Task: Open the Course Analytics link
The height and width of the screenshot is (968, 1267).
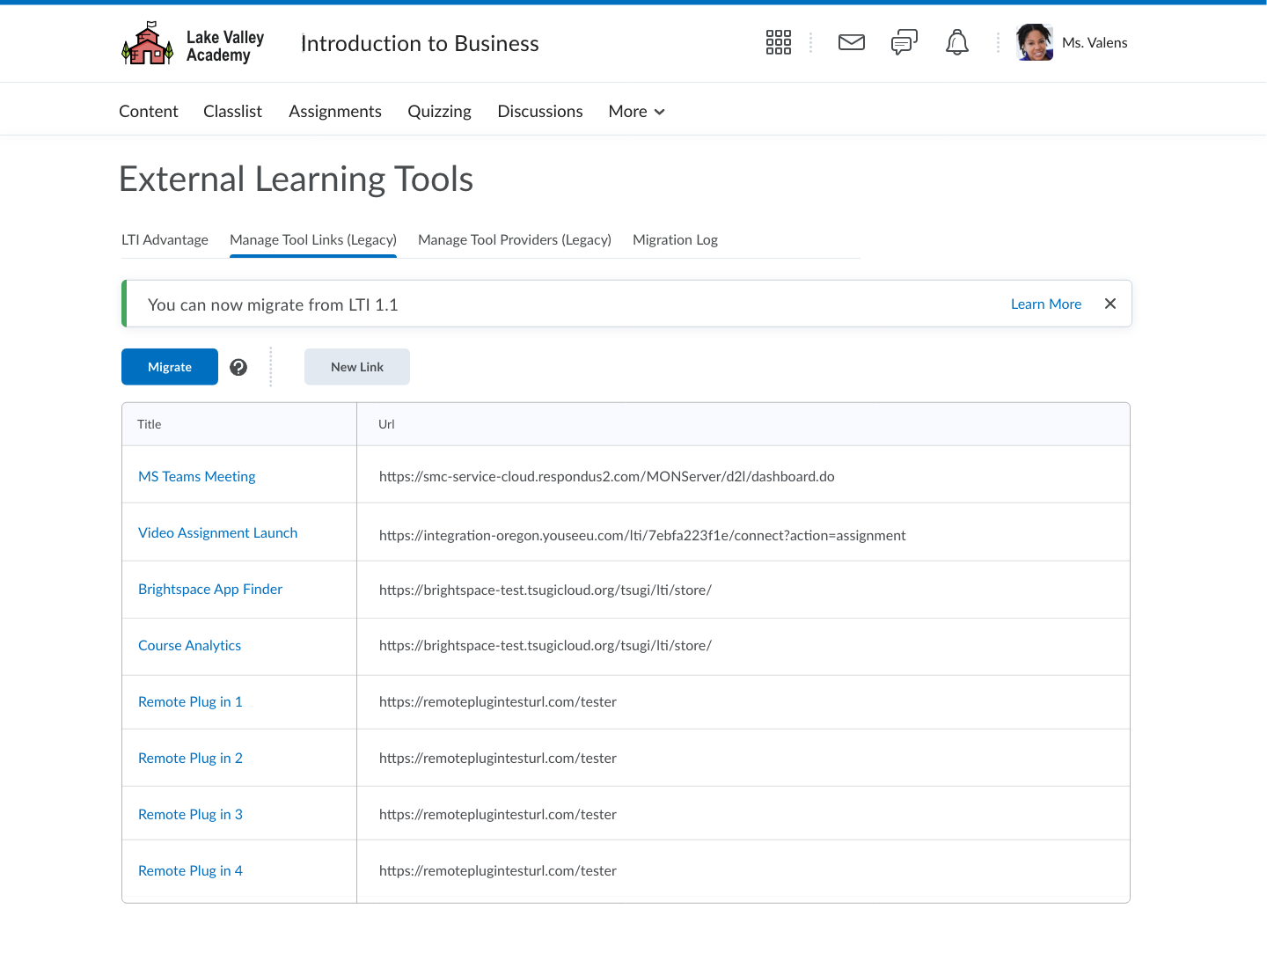Action: pos(189,645)
